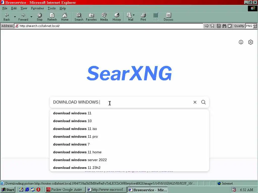Print the page with the Print icon
This screenshot has height=193, width=258.
pyautogui.click(x=143, y=17)
